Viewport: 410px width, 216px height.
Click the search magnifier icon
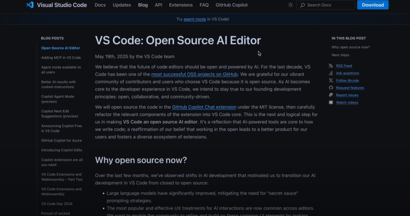303,5
